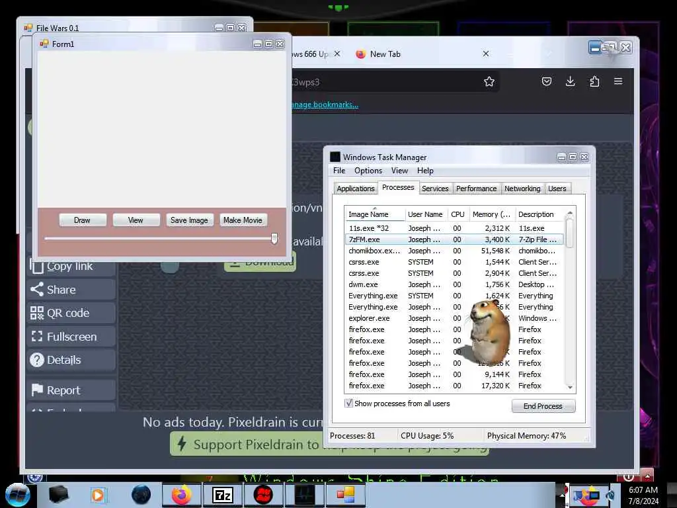Open the black box taskbar icon
Viewport: 677px width, 508px height.
click(58, 495)
